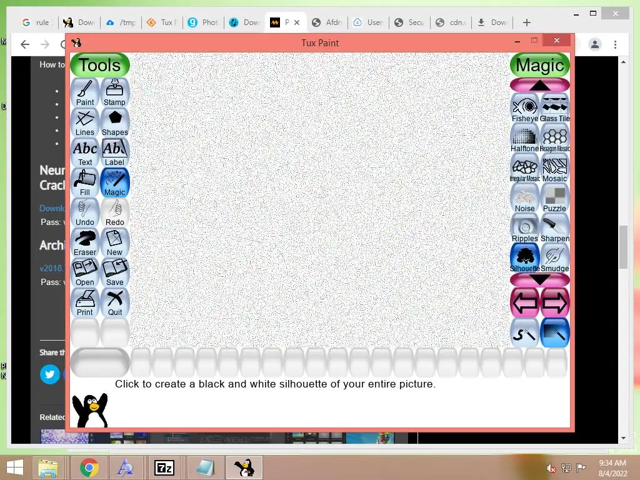Open 7-Zip from the taskbar
This screenshot has height=480, width=640.
(x=164, y=467)
